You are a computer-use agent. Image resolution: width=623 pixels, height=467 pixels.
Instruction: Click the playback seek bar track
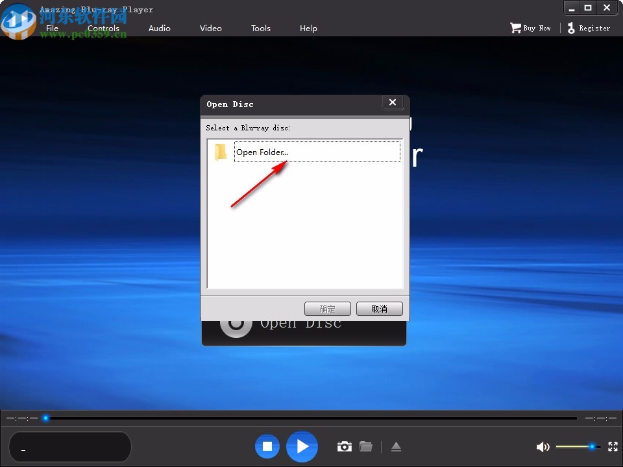[x=311, y=418]
